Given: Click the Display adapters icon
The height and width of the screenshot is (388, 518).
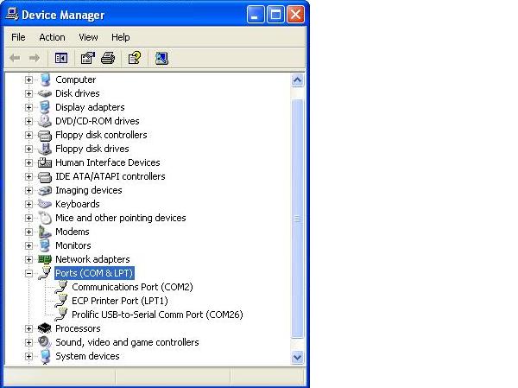Looking at the screenshot, I should coord(45,107).
